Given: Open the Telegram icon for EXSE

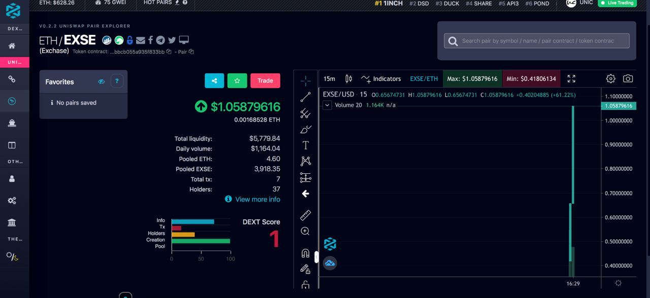Looking at the screenshot, I should point(160,40).
